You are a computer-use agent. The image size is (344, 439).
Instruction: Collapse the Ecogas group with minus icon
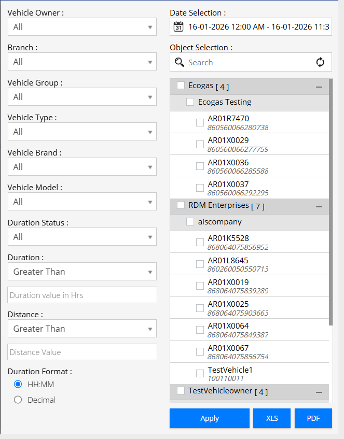[x=319, y=87]
